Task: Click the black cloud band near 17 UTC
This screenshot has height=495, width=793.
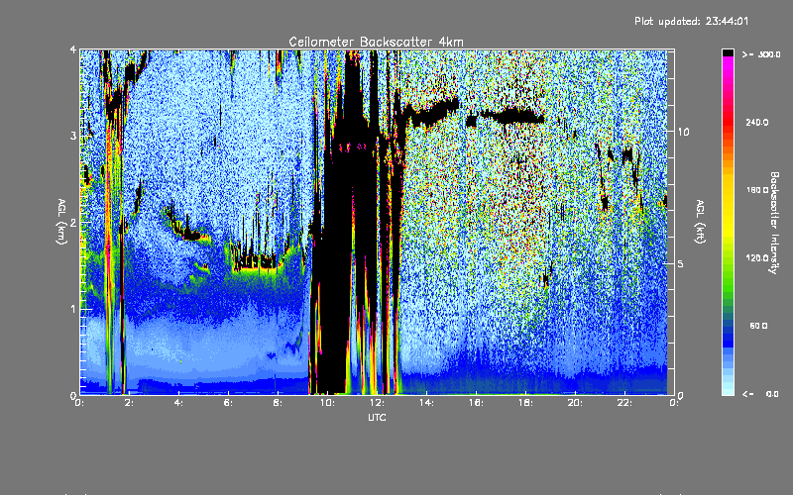Action: (510, 117)
